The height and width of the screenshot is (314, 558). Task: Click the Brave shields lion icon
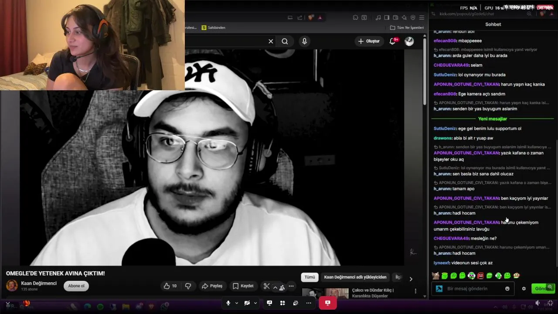(311, 17)
